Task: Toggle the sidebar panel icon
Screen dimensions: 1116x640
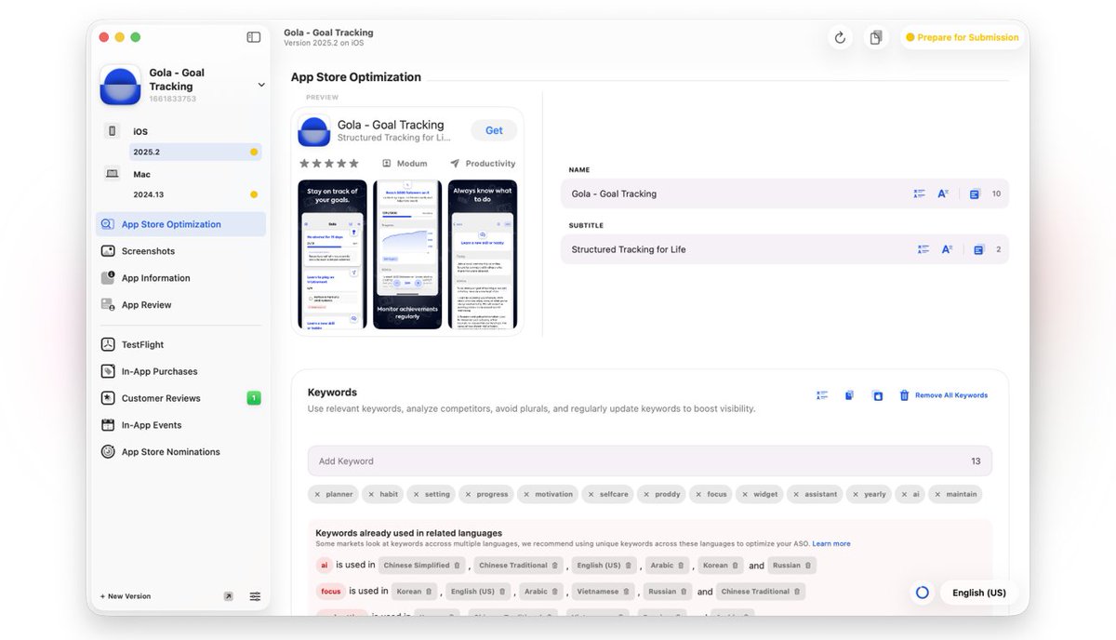Action: (x=253, y=37)
